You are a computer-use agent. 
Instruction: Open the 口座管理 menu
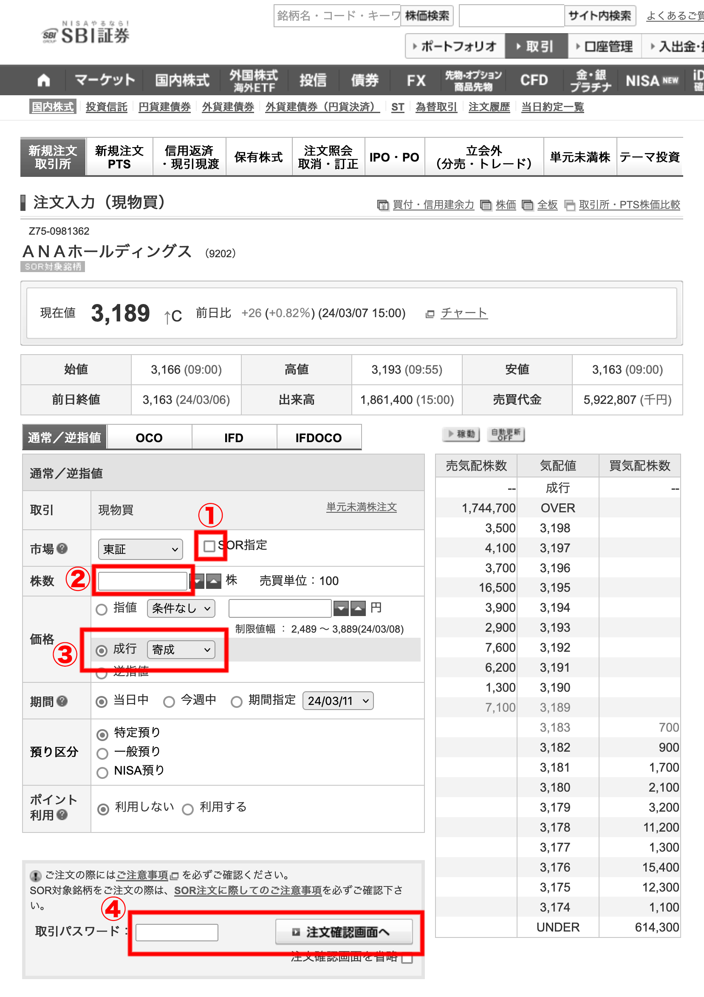605,45
